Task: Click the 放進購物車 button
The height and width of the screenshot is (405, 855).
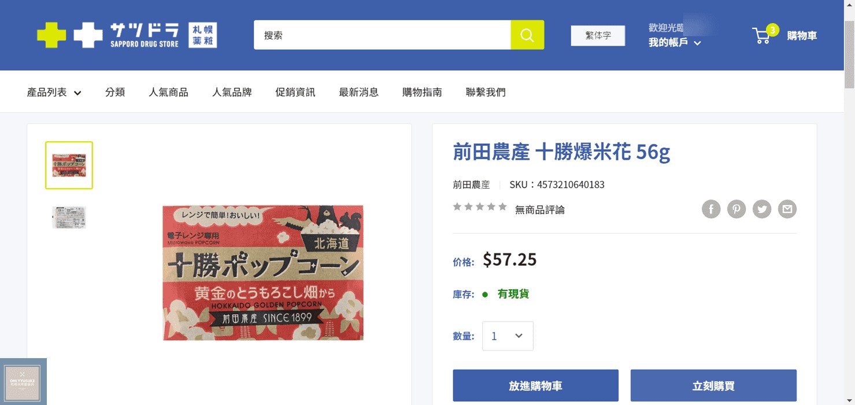Action: click(x=535, y=385)
